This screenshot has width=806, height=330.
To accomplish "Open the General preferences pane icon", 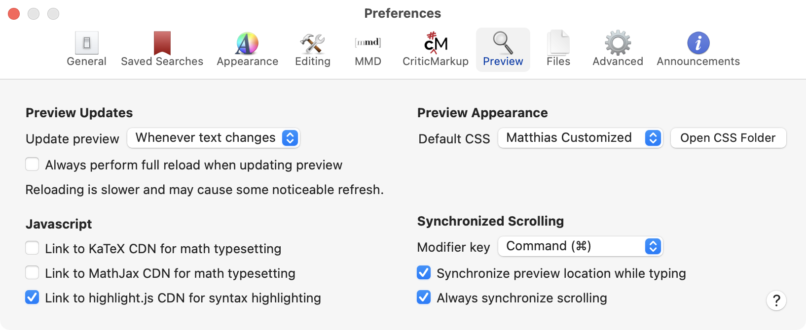I will tap(87, 43).
